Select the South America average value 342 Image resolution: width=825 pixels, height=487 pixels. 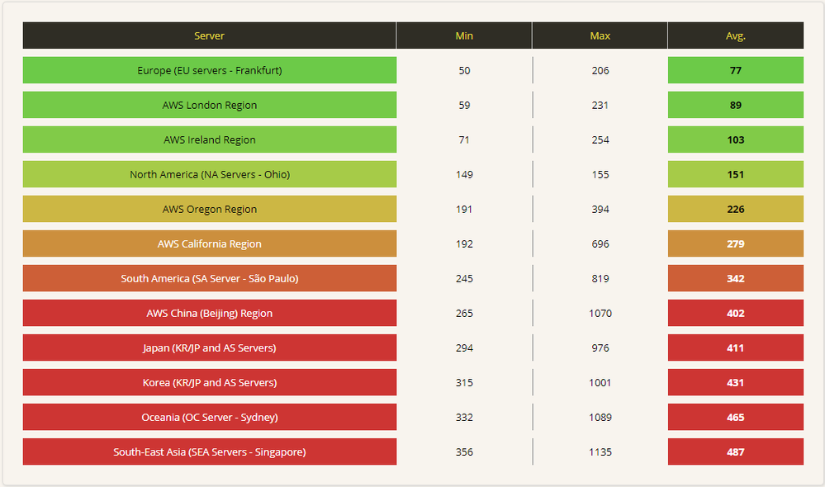pos(736,278)
